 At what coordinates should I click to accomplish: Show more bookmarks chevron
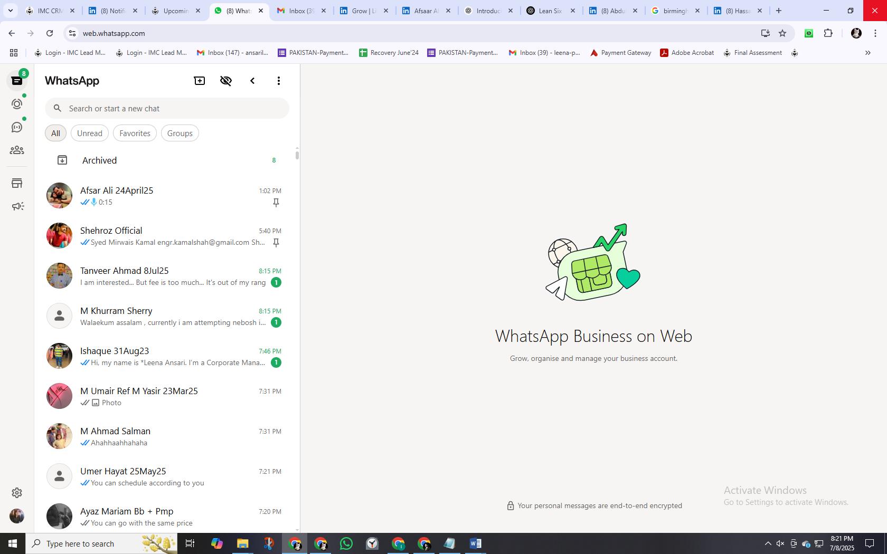867,53
